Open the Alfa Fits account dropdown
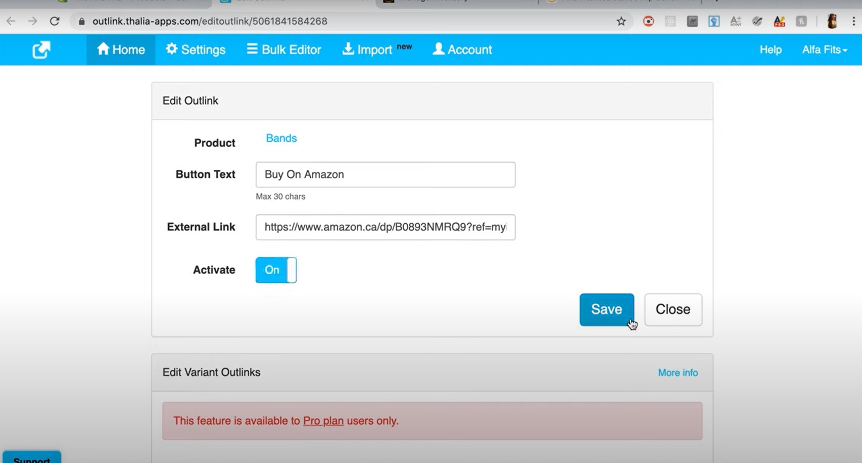 824,49
